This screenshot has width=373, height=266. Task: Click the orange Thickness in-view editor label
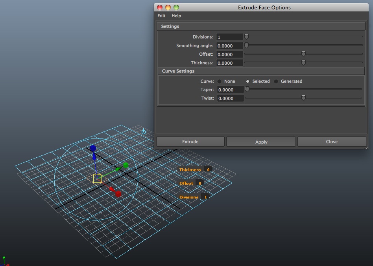pyautogui.click(x=190, y=169)
